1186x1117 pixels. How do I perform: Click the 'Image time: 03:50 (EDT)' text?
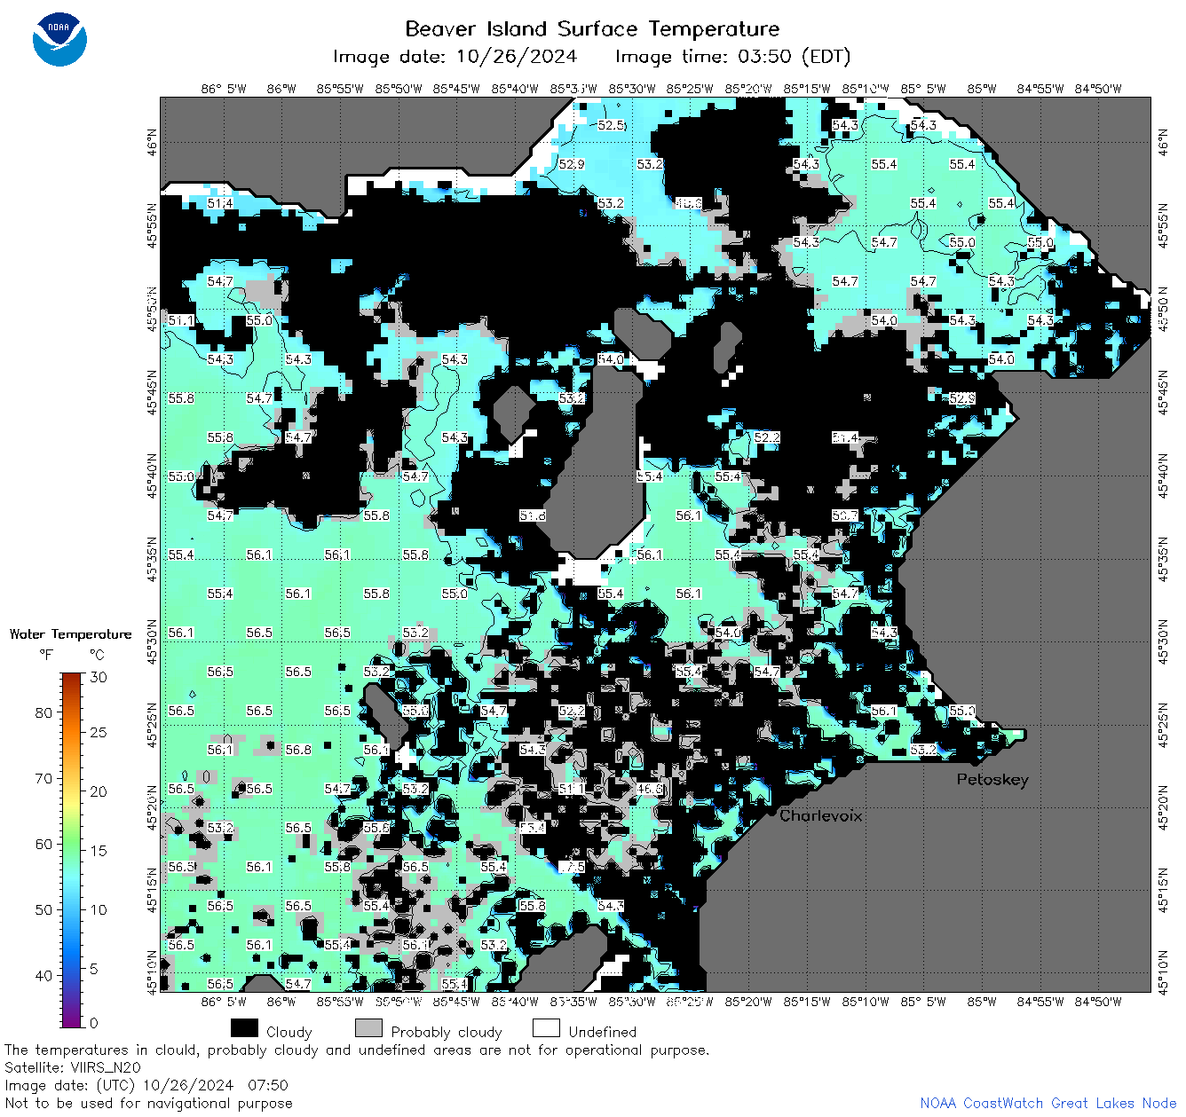tap(733, 57)
